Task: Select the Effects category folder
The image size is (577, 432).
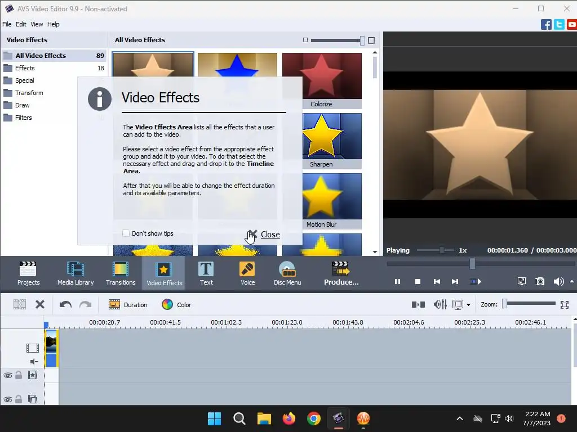Action: click(54, 68)
